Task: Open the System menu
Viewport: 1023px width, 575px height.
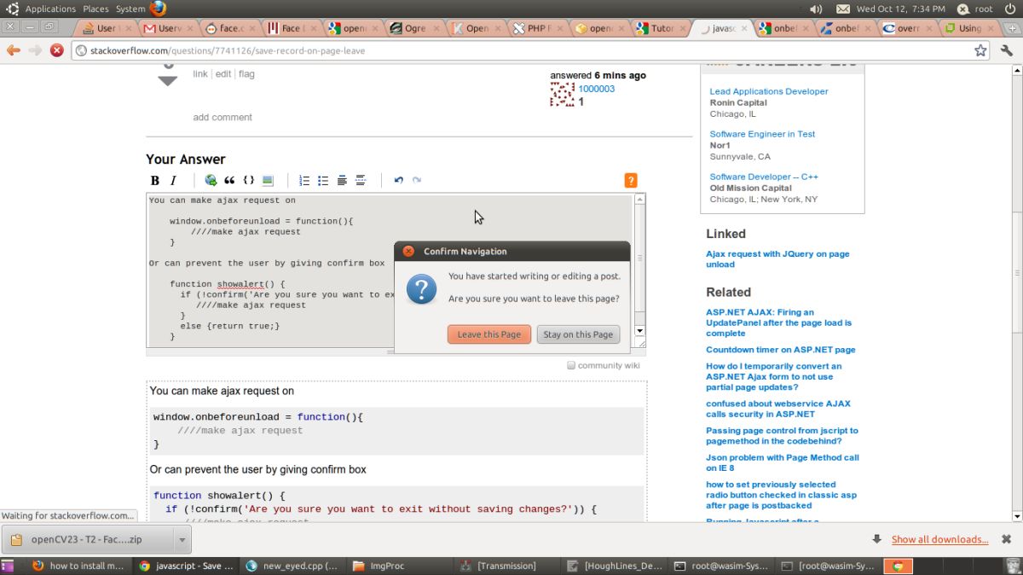Action: (x=130, y=9)
